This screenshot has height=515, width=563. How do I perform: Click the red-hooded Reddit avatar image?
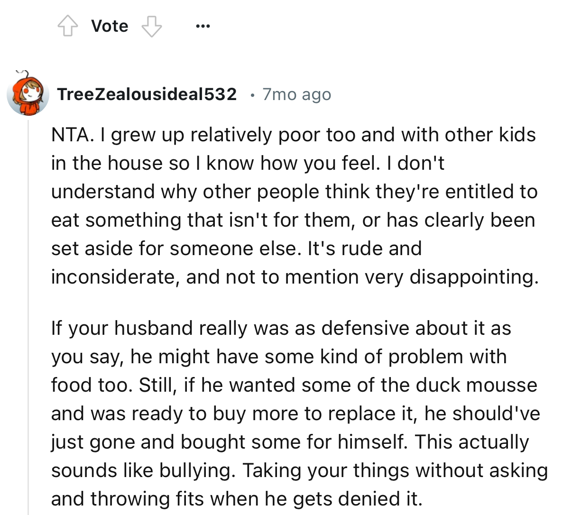[28, 95]
